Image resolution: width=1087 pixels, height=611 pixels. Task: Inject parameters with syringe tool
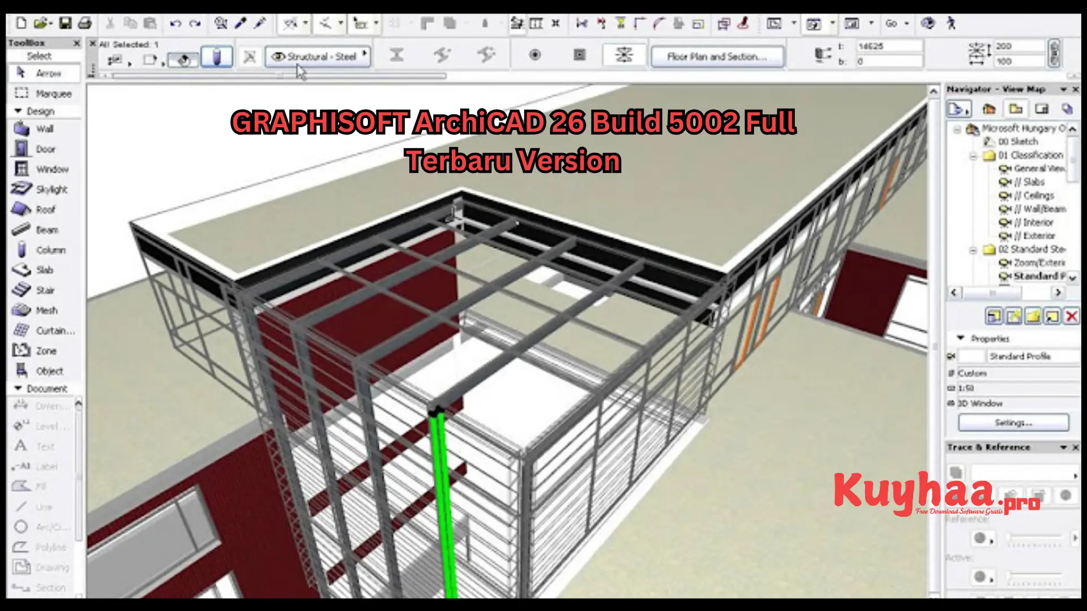pyautogui.click(x=260, y=23)
